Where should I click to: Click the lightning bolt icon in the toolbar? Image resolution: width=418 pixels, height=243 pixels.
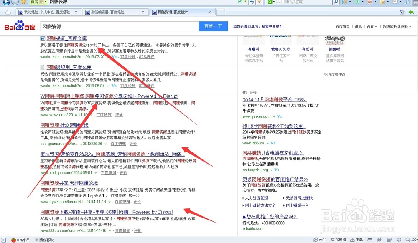pos(245,2)
